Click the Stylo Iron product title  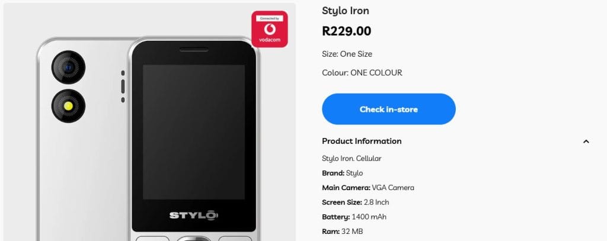pos(346,11)
